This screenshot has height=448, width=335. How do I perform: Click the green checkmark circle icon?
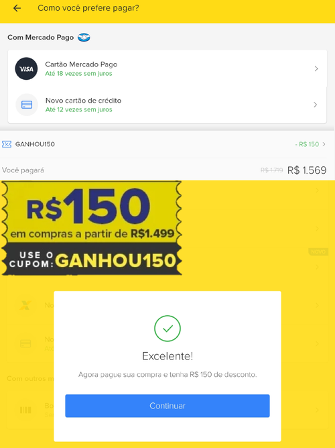point(167,328)
